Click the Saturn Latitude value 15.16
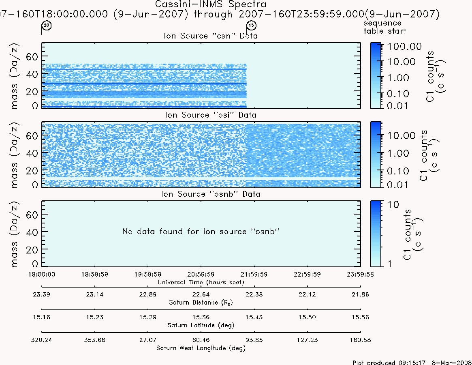 click(x=42, y=318)
